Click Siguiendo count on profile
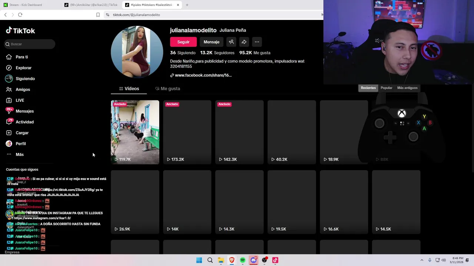The height and width of the screenshot is (266, 474). 183,53
